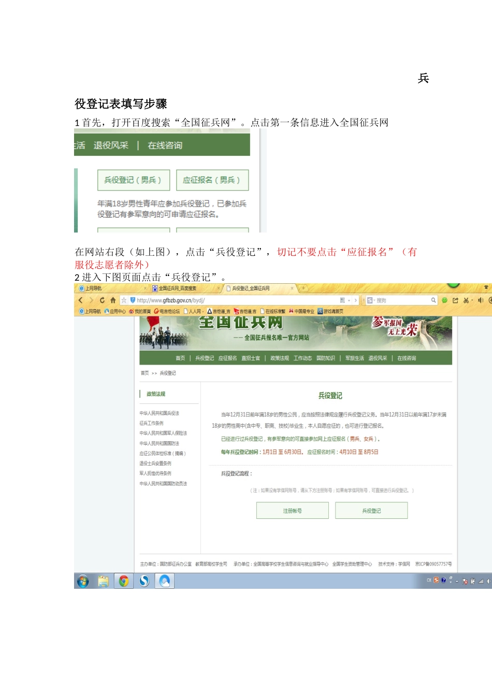Click the speaker mute icon in browser
Image resolution: width=492 pixels, height=696 pixels.
481,300
